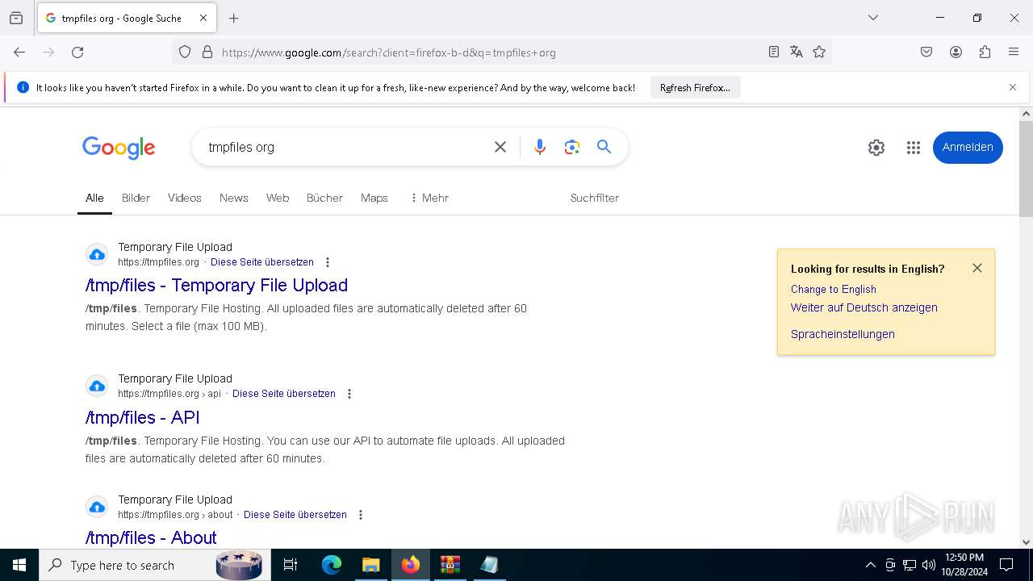View site security padlock info
1033x581 pixels.
point(207,52)
